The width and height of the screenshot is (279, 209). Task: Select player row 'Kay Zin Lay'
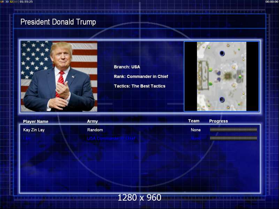click(x=140, y=130)
